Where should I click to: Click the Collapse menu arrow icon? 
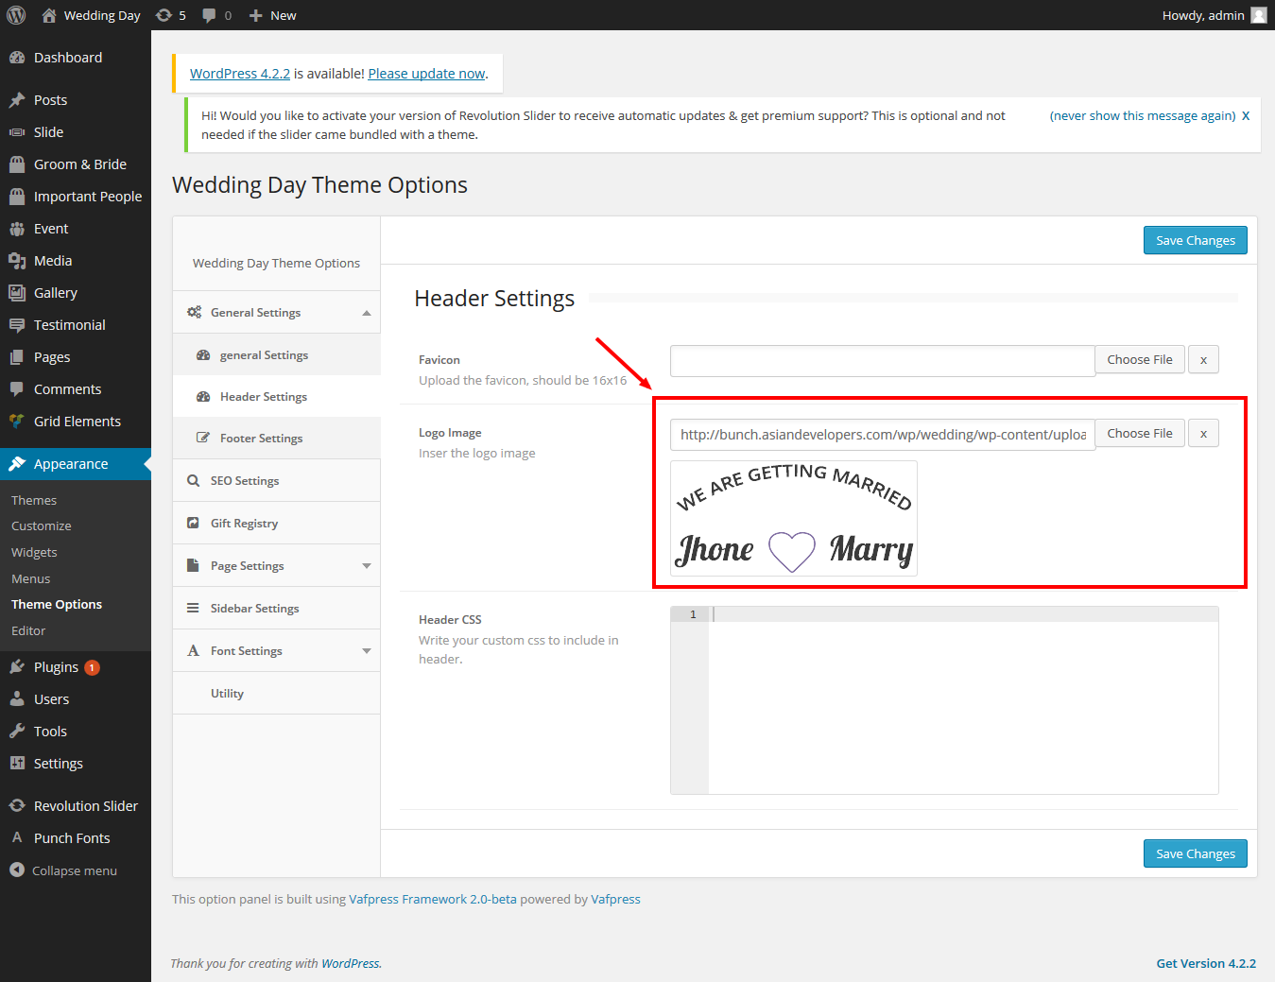(x=17, y=870)
